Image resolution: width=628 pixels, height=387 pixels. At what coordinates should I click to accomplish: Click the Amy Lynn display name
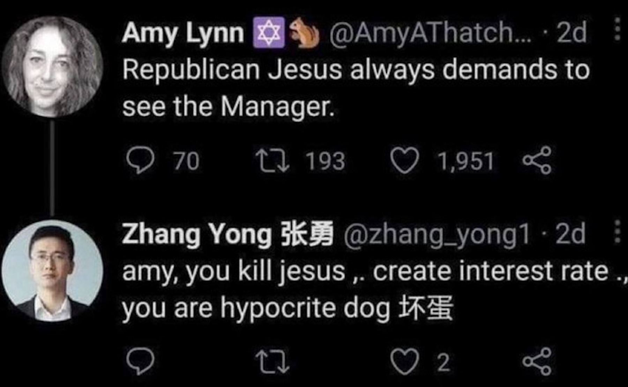(183, 33)
